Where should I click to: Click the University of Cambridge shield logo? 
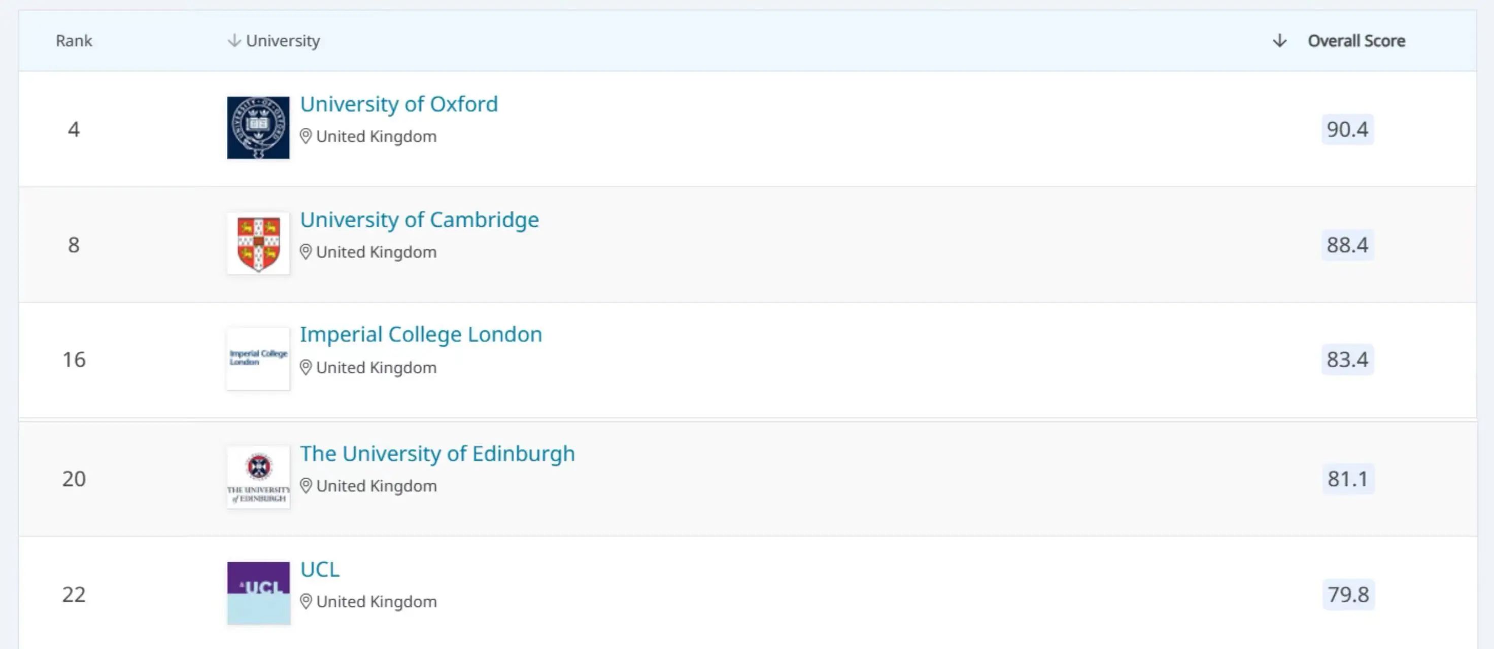pyautogui.click(x=258, y=243)
